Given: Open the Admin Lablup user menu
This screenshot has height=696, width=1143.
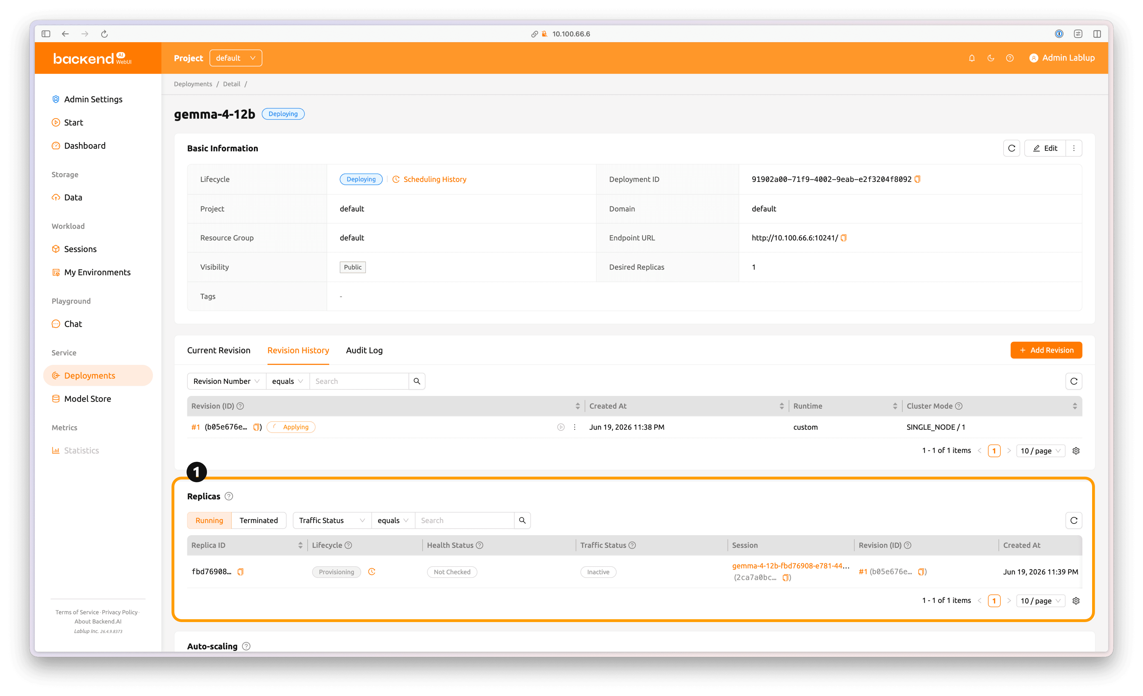Looking at the screenshot, I should (x=1062, y=58).
